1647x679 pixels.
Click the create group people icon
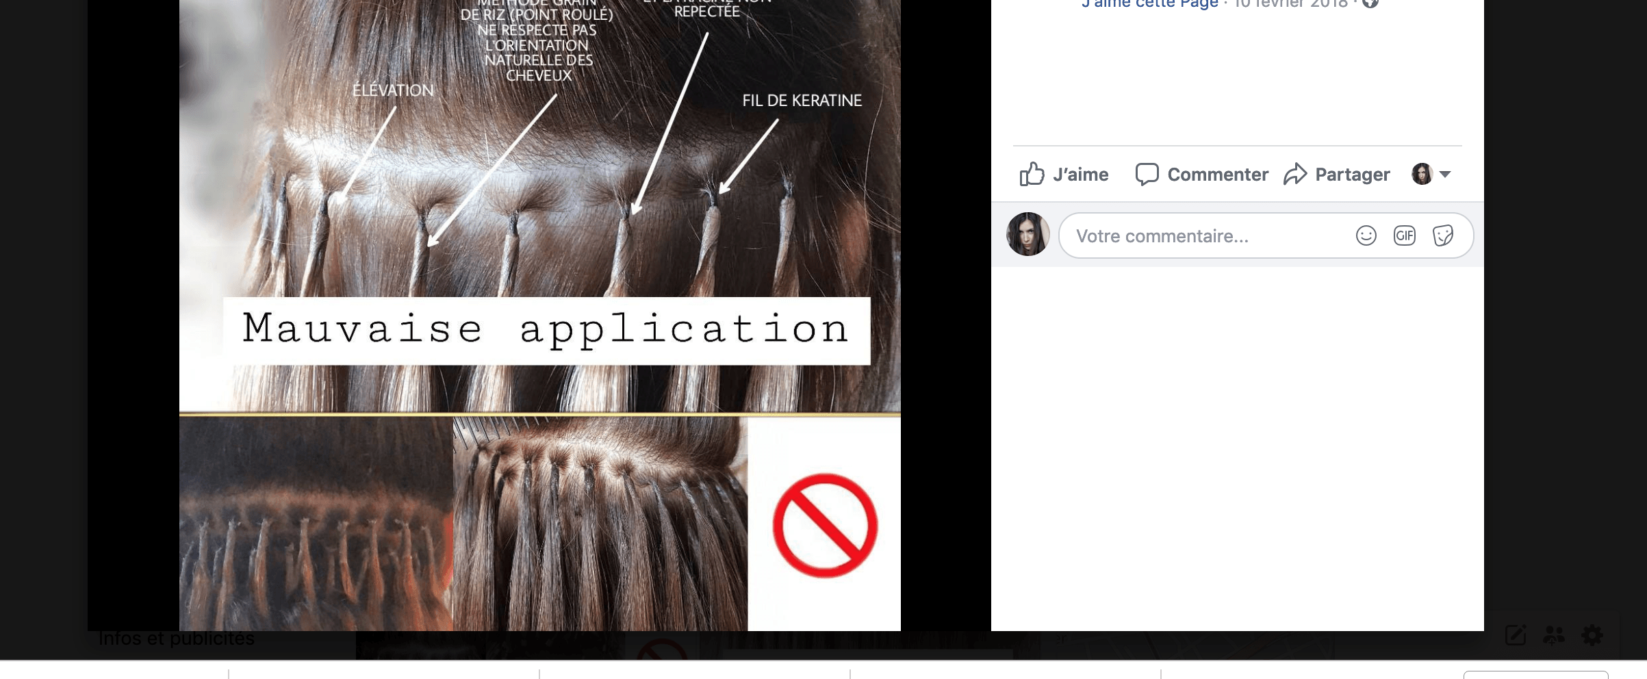click(x=1554, y=635)
